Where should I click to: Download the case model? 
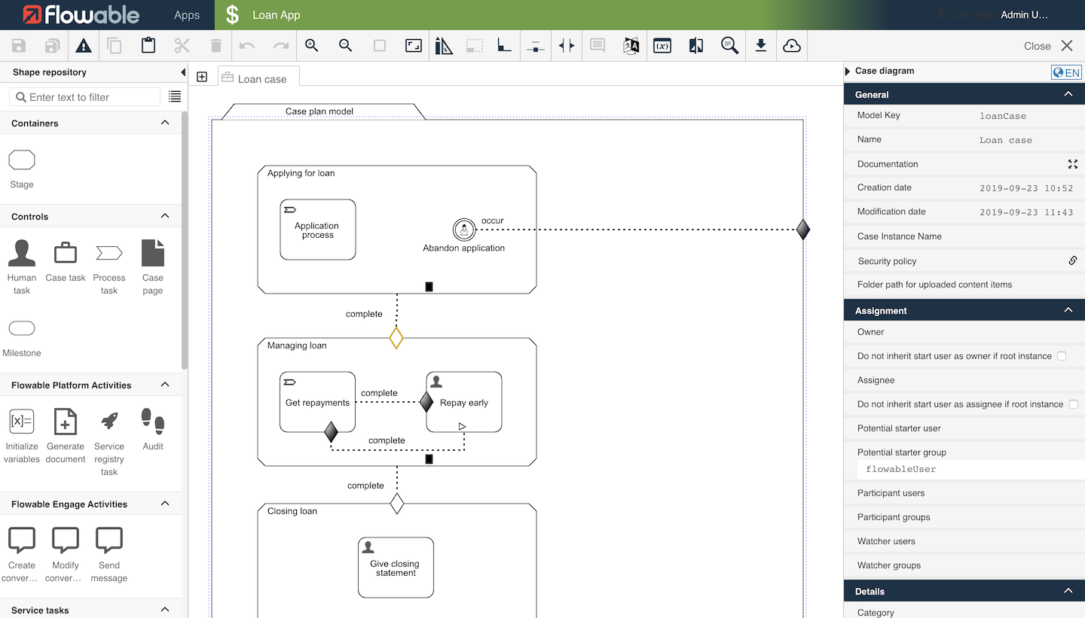[x=761, y=45]
